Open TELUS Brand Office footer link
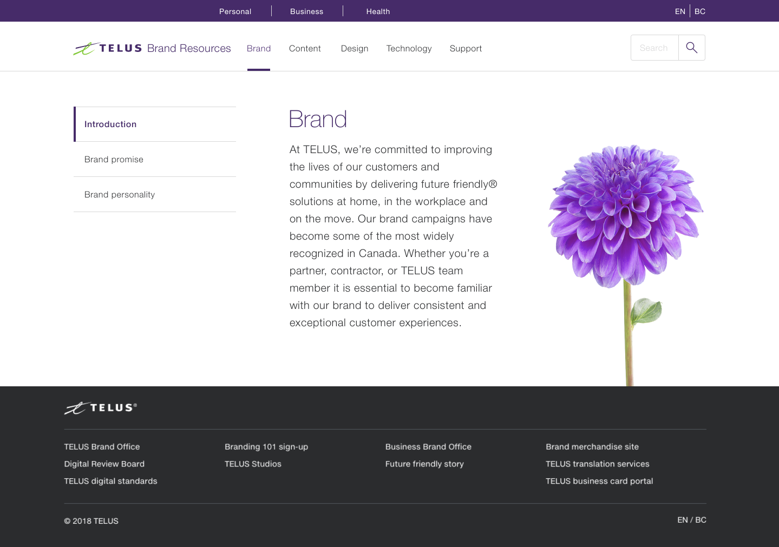Screen dimensions: 779x547 (x=102, y=447)
